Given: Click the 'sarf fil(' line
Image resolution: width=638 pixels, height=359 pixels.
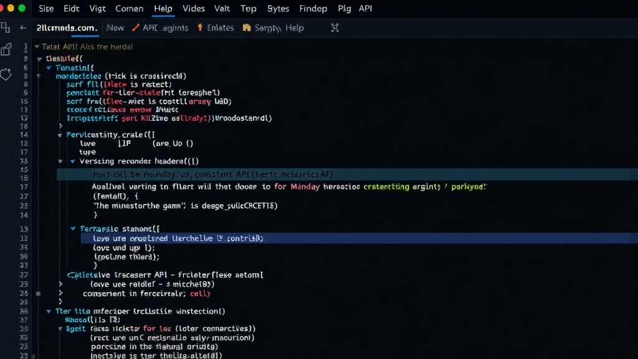Looking at the screenshot, I should pyautogui.click(x=119, y=84).
